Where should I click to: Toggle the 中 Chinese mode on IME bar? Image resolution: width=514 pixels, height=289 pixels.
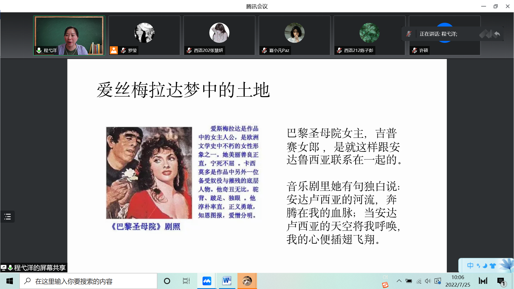[x=470, y=265]
